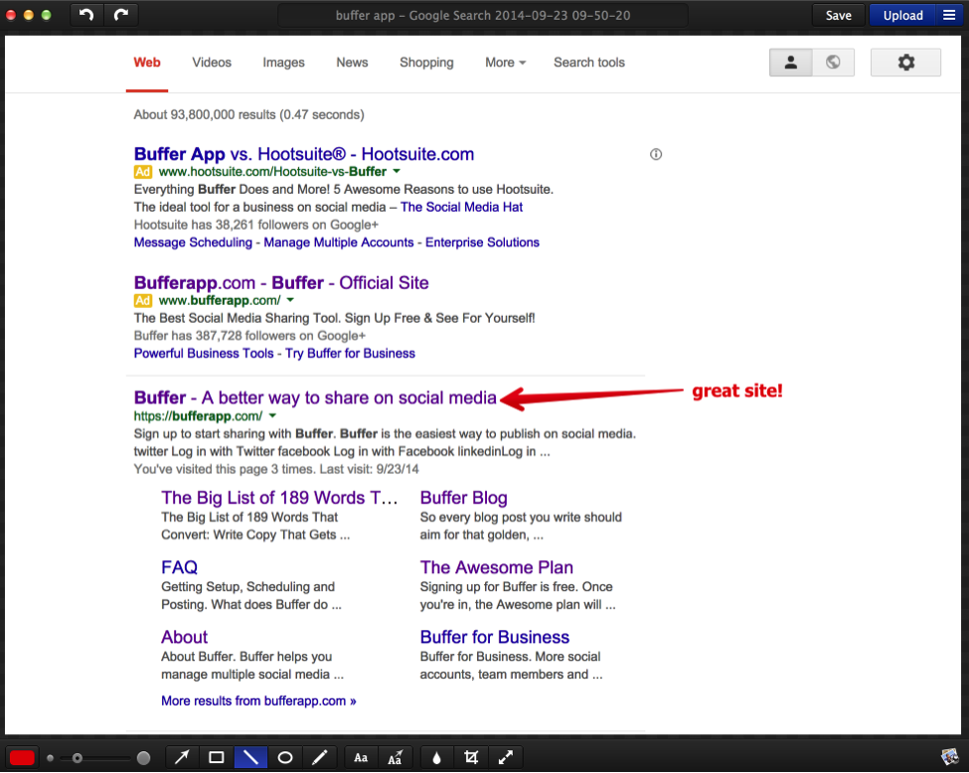Open the Buffer Blog sitelink
The width and height of the screenshot is (969, 773).
click(x=463, y=498)
